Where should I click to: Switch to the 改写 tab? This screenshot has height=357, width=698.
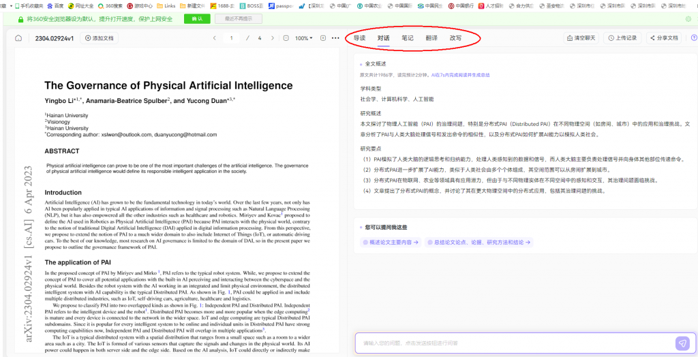(x=455, y=38)
